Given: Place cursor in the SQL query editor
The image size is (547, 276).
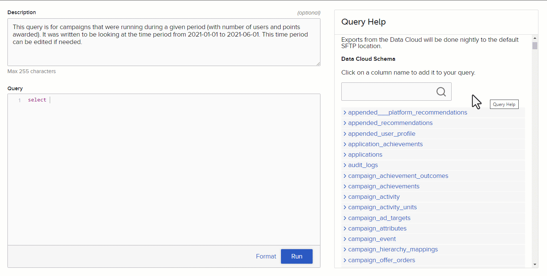Looking at the screenshot, I should [164, 169].
